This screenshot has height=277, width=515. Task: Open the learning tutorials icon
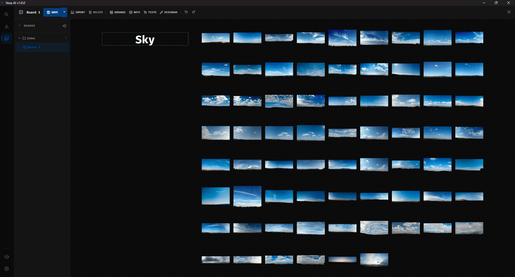[x=6, y=257]
